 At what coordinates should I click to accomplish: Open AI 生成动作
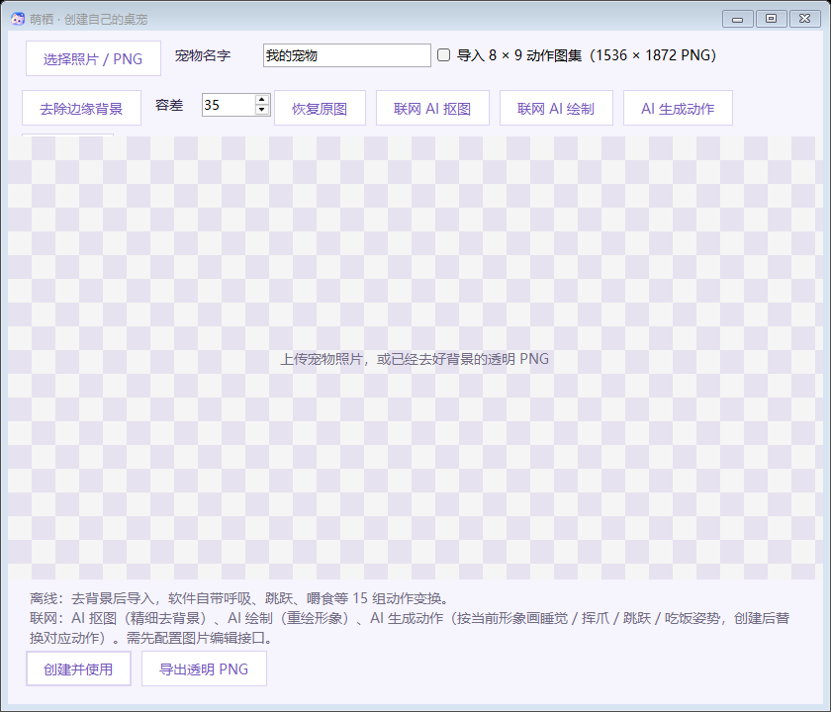click(678, 108)
